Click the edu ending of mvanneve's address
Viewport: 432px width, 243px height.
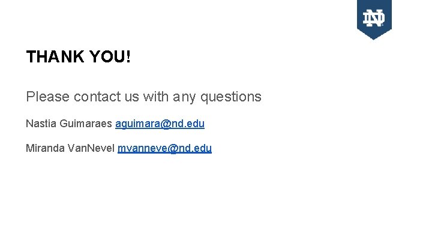(x=203, y=148)
